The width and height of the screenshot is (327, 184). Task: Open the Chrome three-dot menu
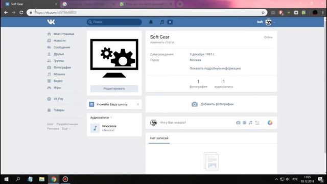[323, 12]
